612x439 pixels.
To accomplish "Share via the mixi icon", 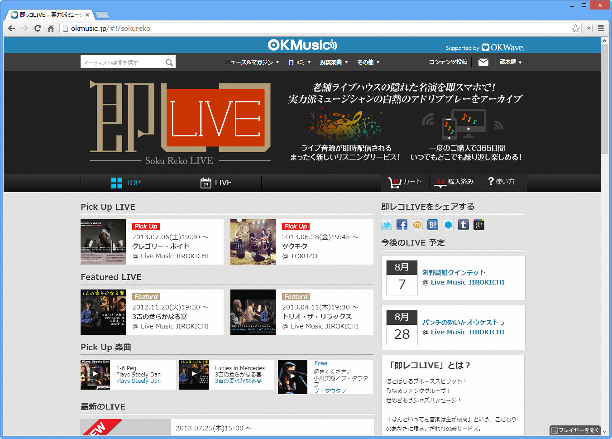I will [x=417, y=225].
